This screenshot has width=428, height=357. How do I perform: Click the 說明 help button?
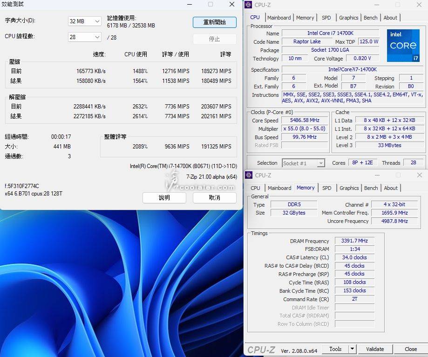coord(164,198)
